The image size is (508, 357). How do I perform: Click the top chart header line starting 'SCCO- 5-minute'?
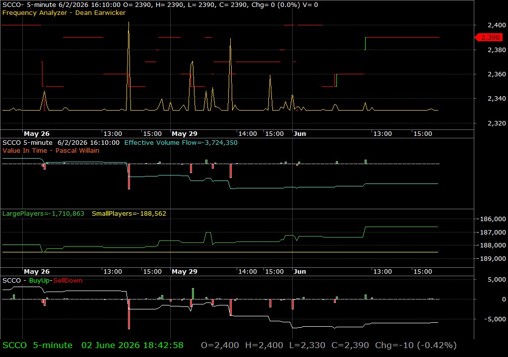click(x=160, y=5)
